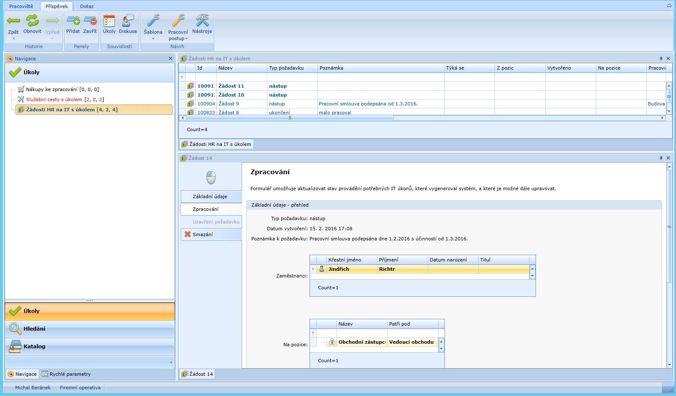
Task: Switch to the Dotaz ribbon tab
Action: pyautogui.click(x=87, y=6)
